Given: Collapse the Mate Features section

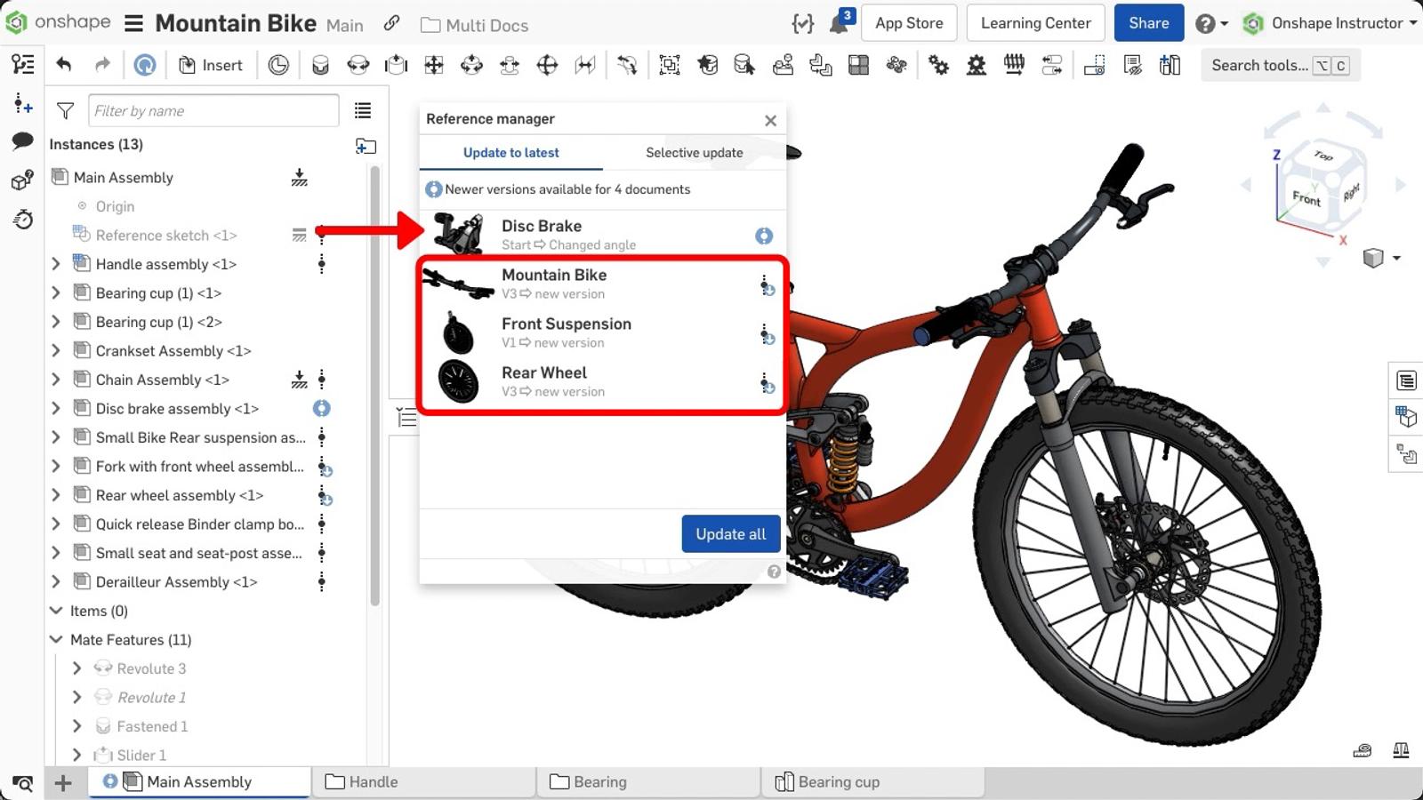Looking at the screenshot, I should (x=56, y=639).
